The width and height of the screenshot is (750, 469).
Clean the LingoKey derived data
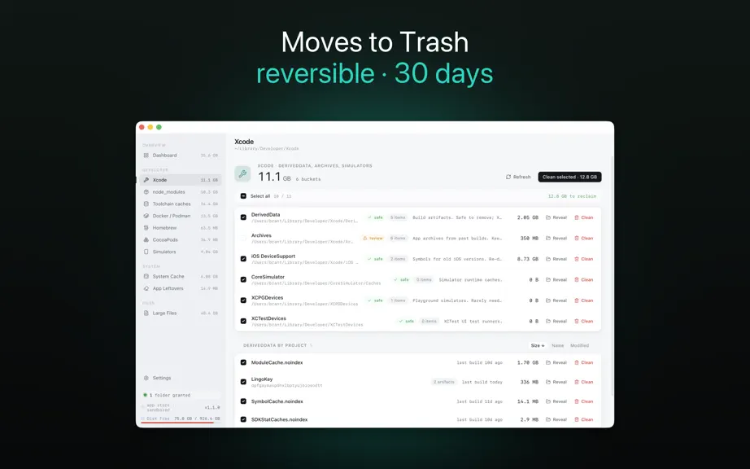[583, 382]
